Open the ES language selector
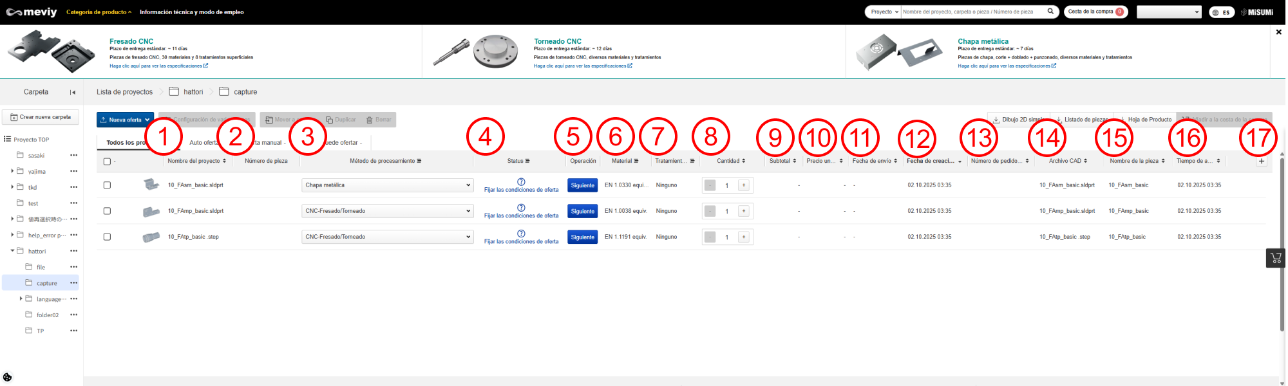1288x386 pixels. [x=1221, y=12]
